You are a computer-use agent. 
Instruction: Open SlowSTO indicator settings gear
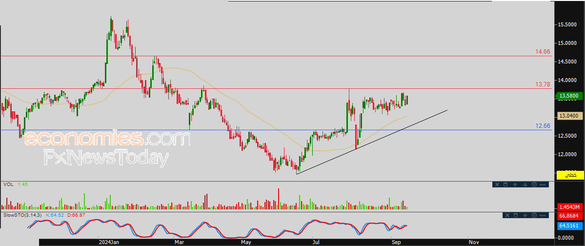click(x=534, y=215)
